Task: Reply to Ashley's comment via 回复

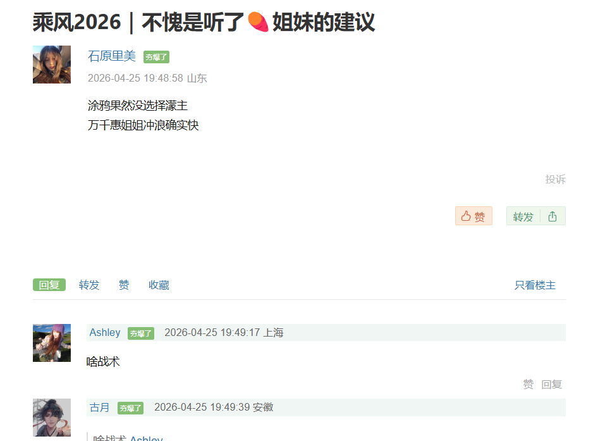Action: 551,384
